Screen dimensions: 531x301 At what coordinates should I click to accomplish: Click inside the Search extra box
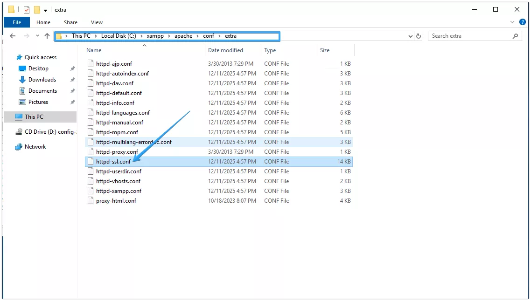pos(467,36)
